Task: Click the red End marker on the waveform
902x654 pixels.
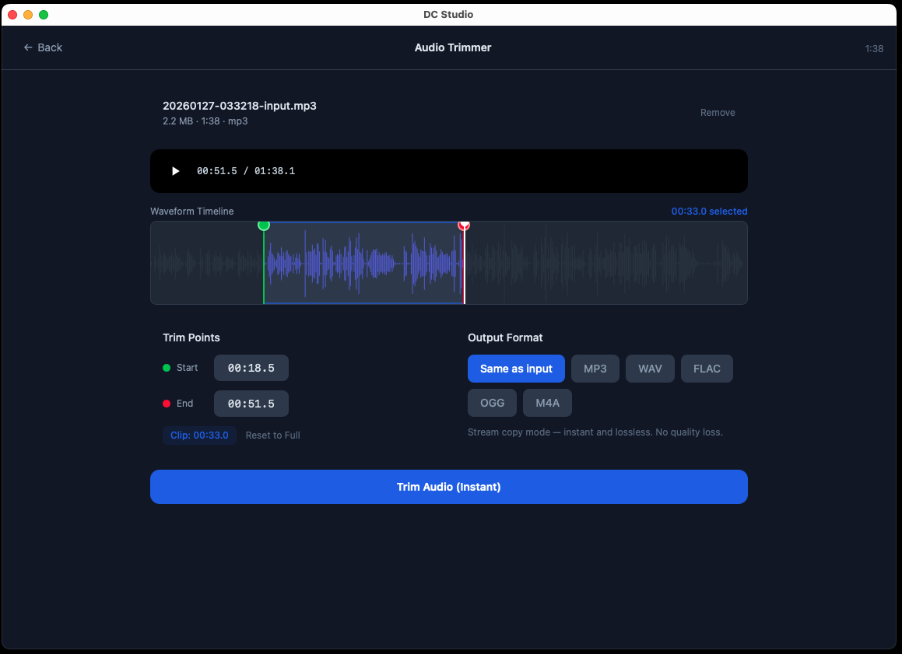Action: tap(465, 226)
